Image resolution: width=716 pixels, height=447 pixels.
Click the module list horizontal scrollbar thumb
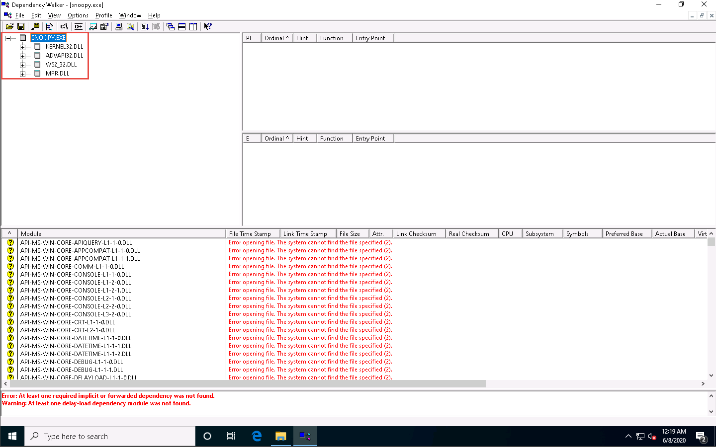pyautogui.click(x=248, y=383)
